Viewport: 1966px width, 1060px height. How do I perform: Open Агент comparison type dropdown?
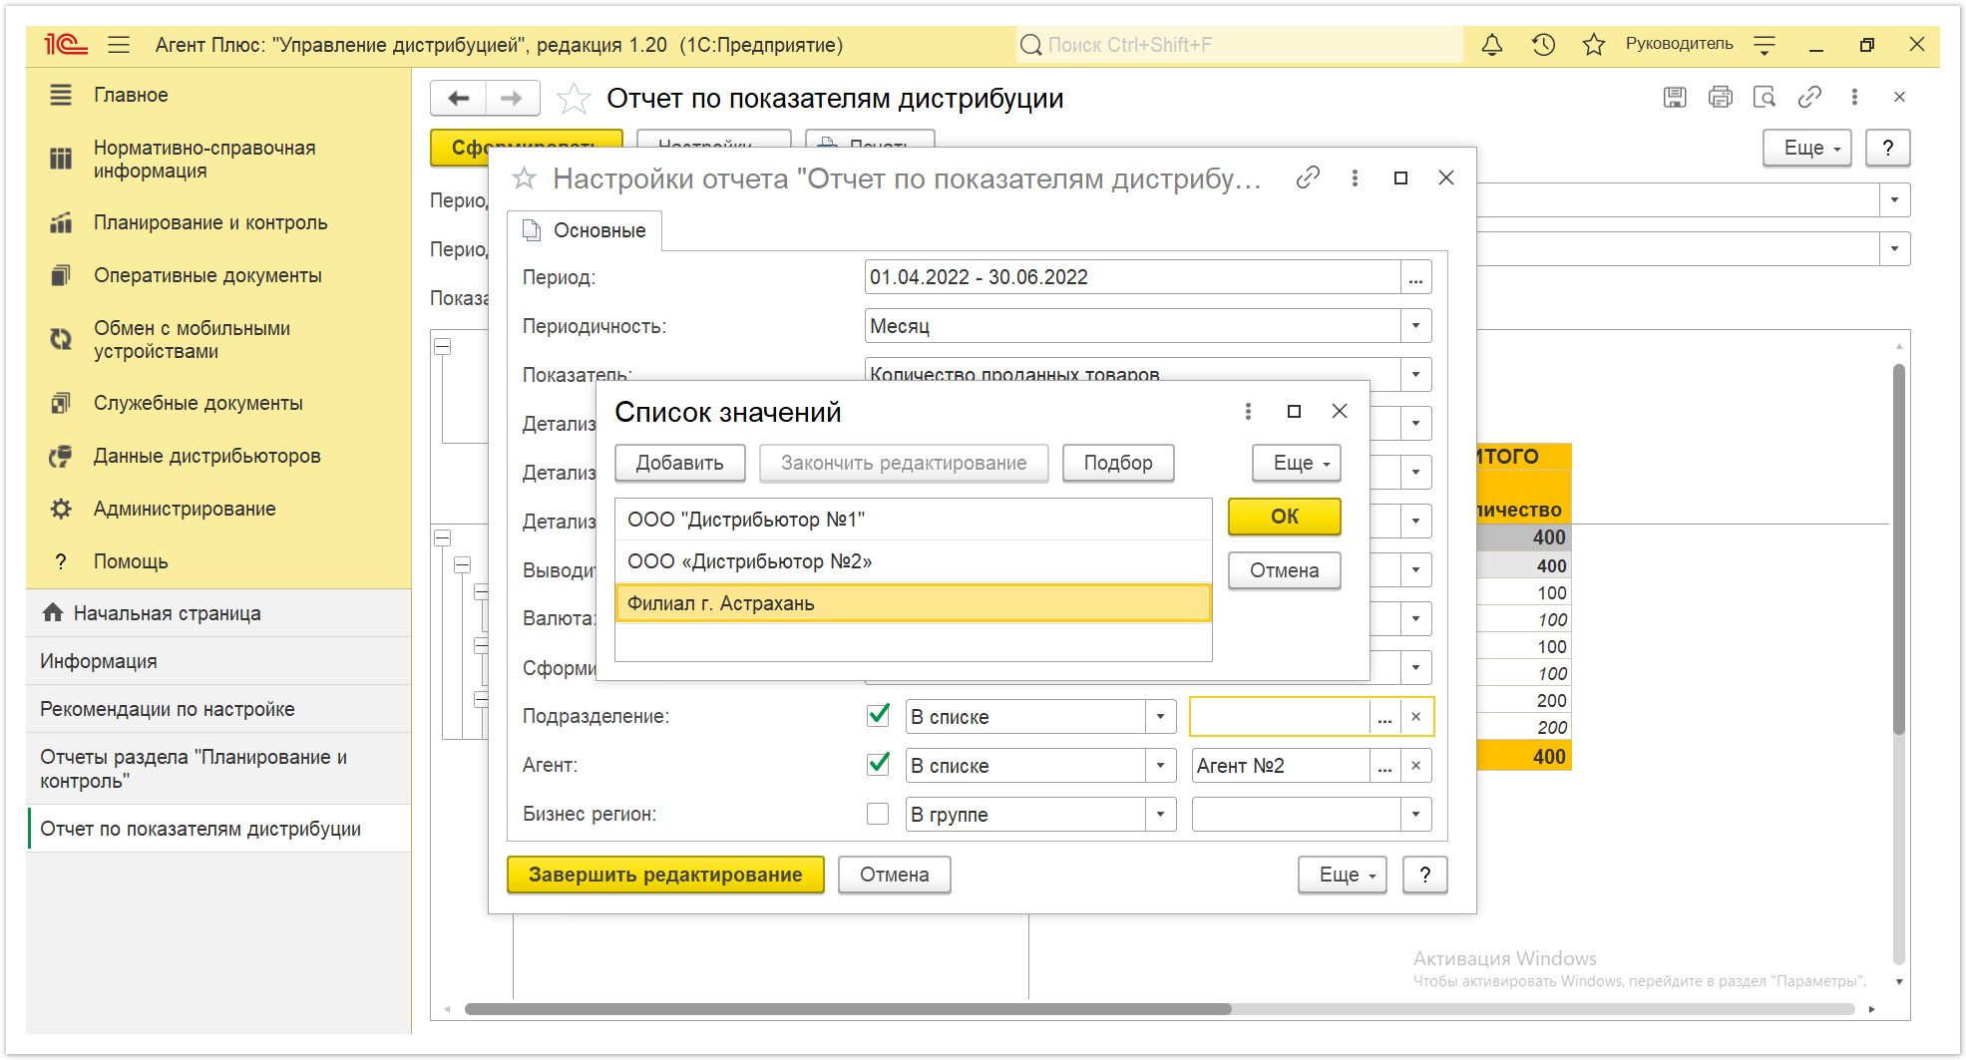(1160, 765)
